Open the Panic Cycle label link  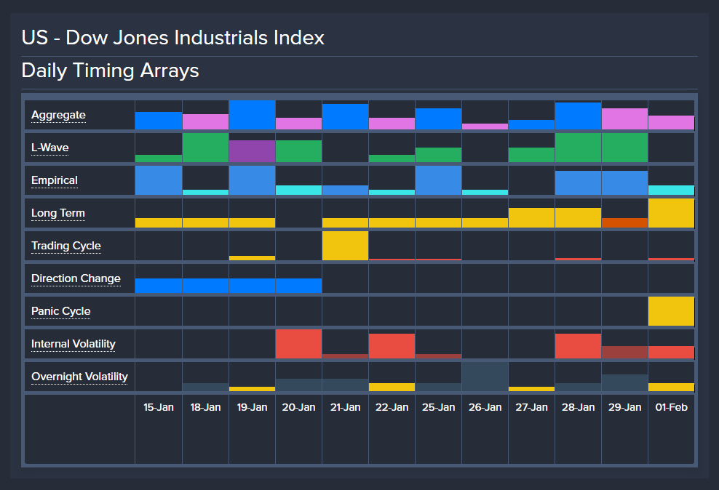point(61,311)
